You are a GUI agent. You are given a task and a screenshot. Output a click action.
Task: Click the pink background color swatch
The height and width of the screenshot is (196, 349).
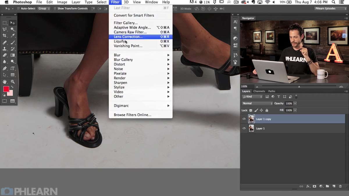11,93
